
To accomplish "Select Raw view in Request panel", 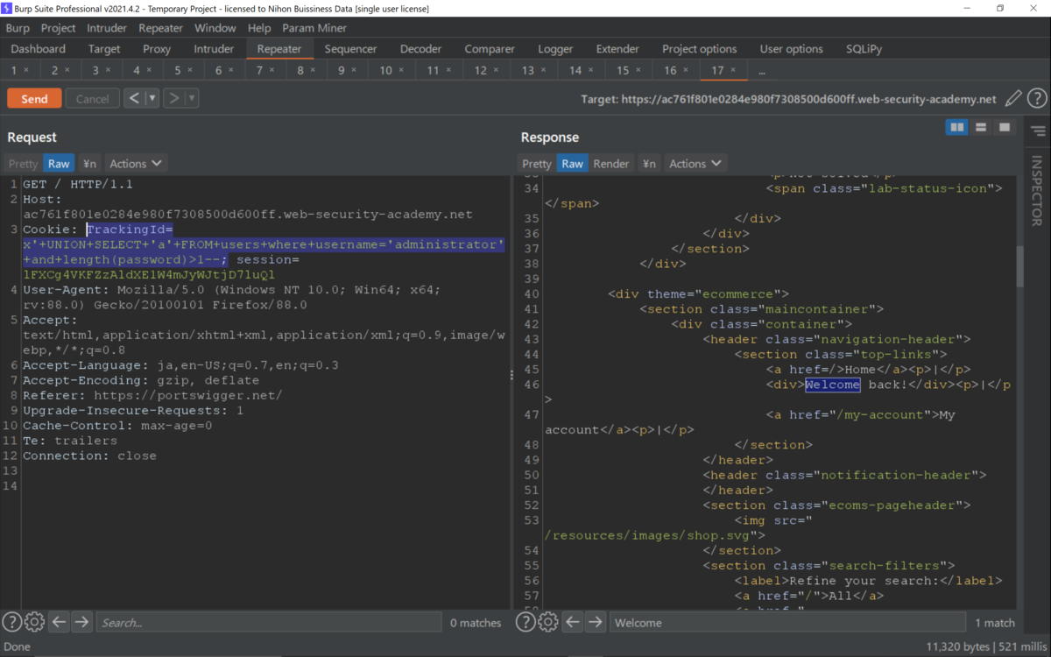I will click(x=59, y=163).
